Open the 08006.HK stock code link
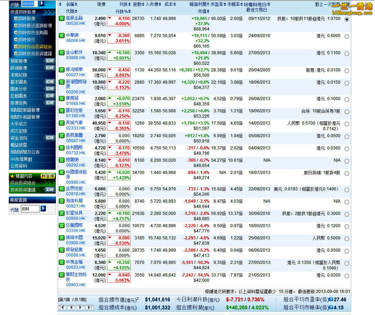Viewport: 375px width, 315px height. click(x=75, y=41)
